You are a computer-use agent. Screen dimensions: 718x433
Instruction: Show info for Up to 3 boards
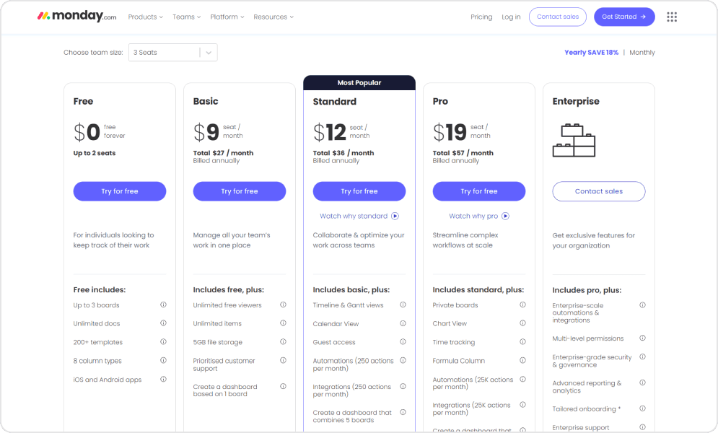pos(163,305)
